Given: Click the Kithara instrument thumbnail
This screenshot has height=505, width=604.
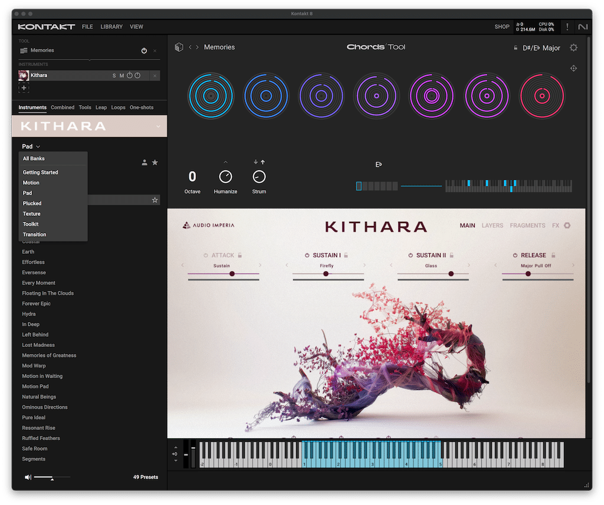Looking at the screenshot, I should click(x=24, y=76).
